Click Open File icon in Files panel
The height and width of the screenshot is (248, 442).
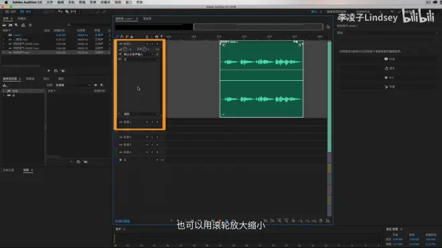pyautogui.click(x=4, y=25)
